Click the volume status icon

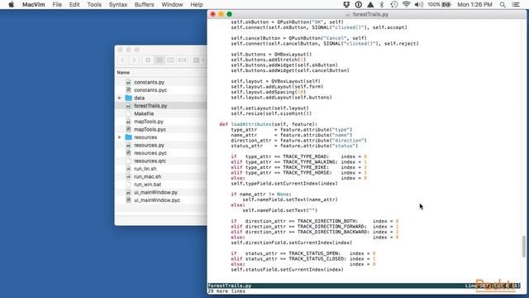click(419, 5)
